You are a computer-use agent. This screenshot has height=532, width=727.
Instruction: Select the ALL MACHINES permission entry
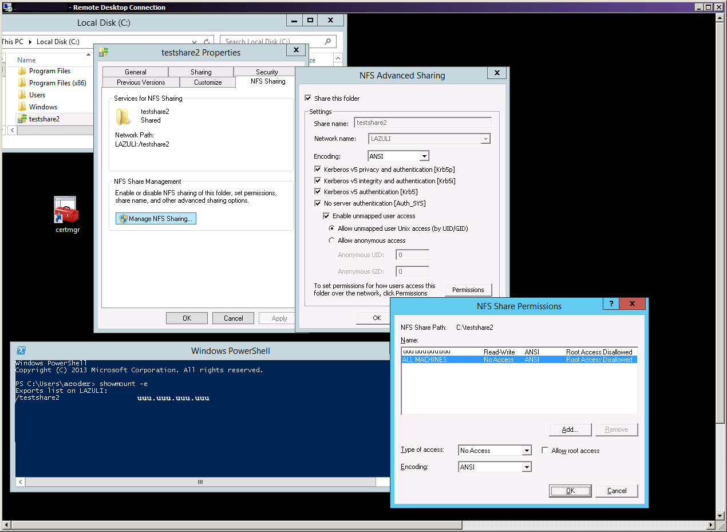pos(425,360)
